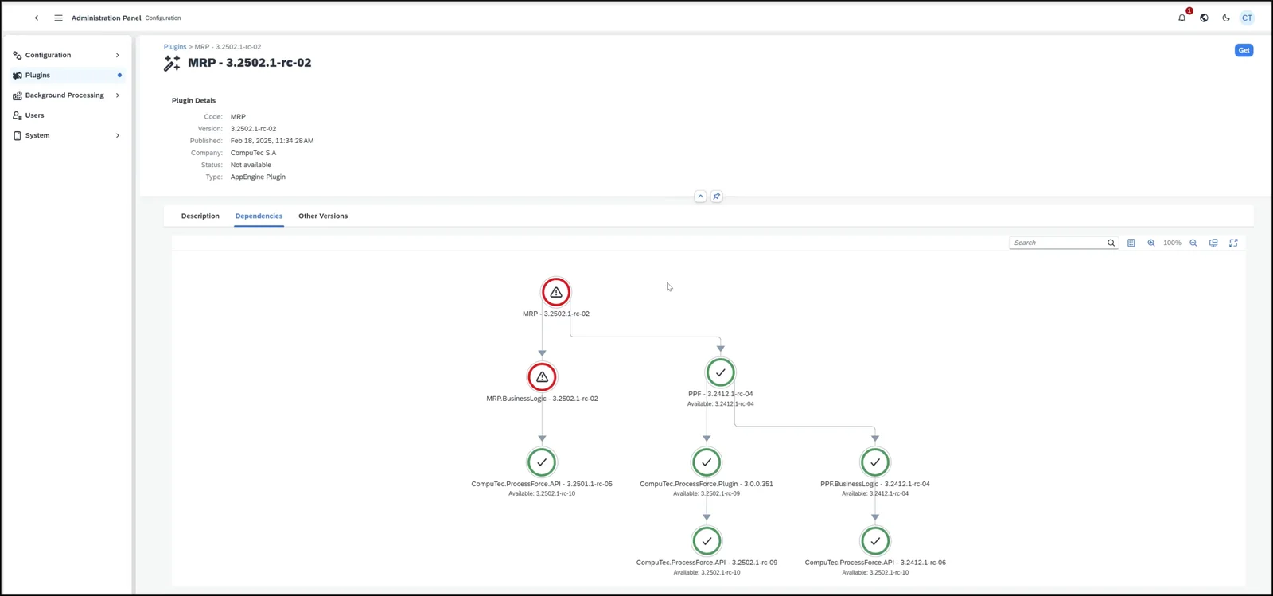Viewport: 1273px width, 596px height.
Task: Select the PPF.BusinessLogic node
Action: click(875, 462)
